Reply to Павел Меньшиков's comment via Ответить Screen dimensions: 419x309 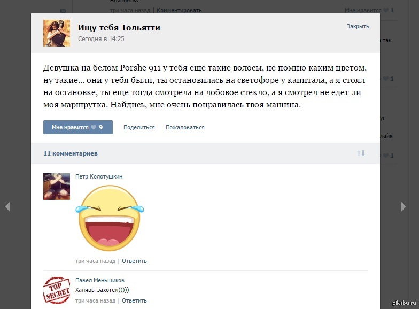pos(134,300)
